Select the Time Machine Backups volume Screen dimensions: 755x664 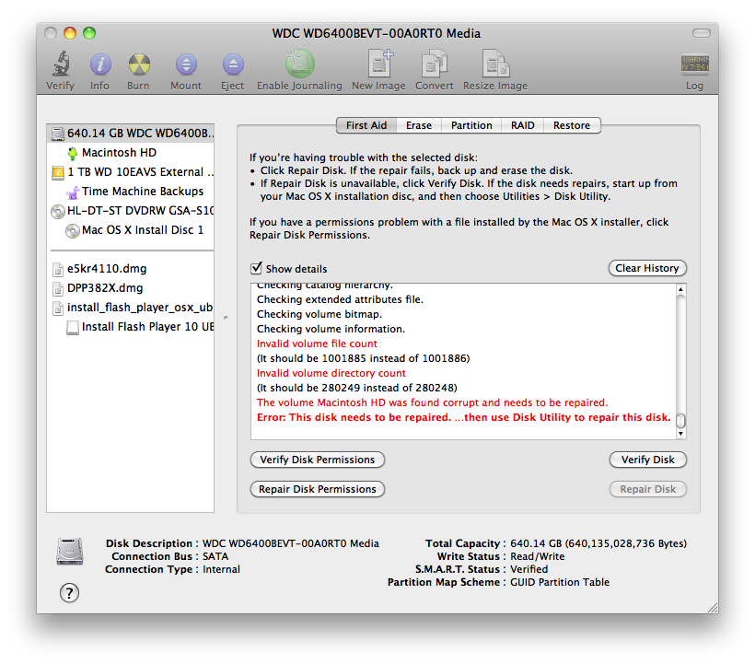[131, 192]
